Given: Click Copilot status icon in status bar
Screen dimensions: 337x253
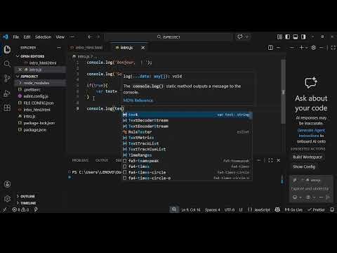Looking at the screenshot, I should pyautogui.click(x=277, y=209).
